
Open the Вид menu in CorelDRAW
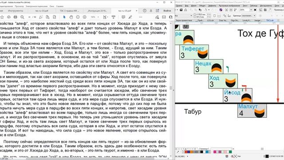[186, 6]
